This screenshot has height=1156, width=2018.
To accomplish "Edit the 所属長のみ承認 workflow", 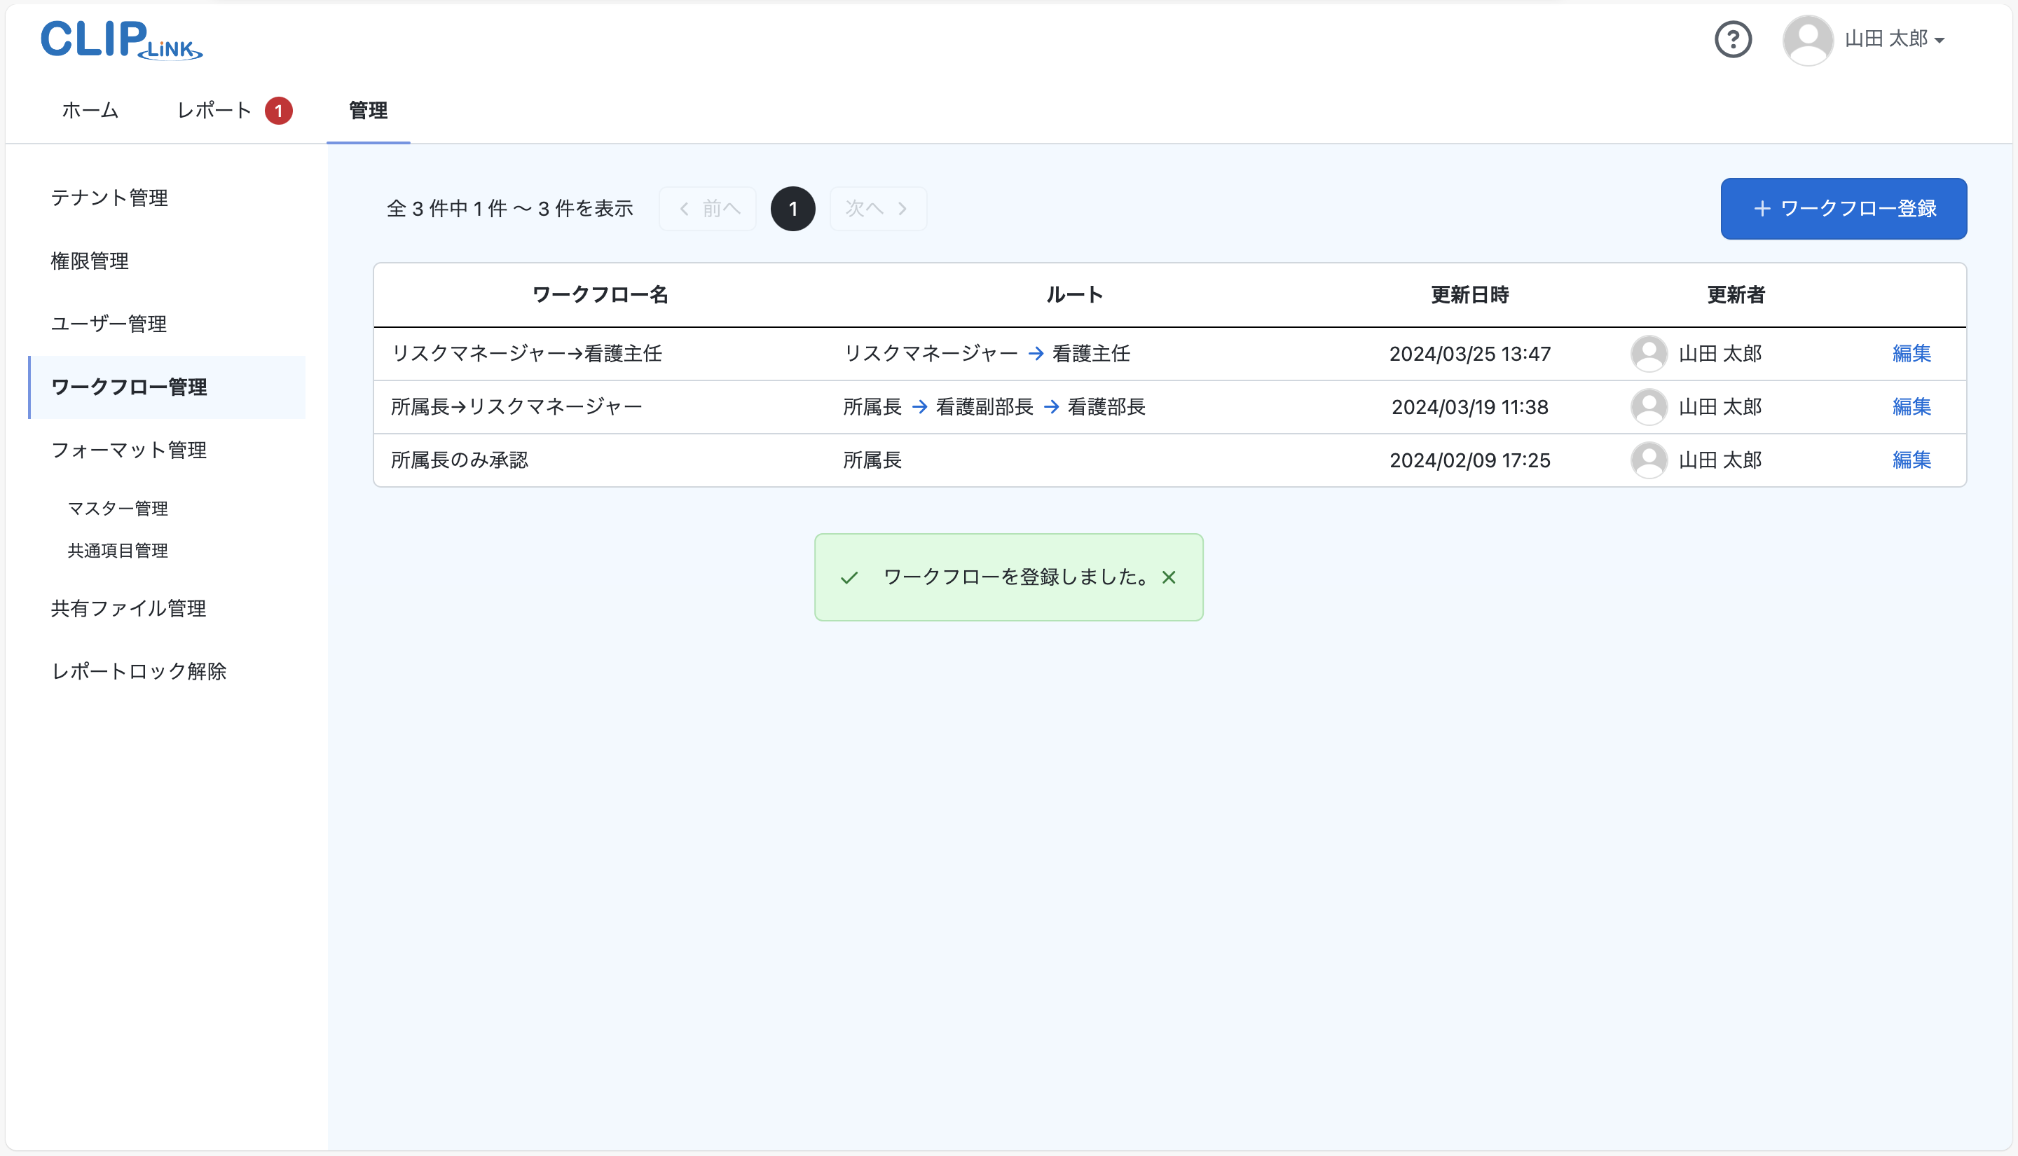I will 1911,460.
